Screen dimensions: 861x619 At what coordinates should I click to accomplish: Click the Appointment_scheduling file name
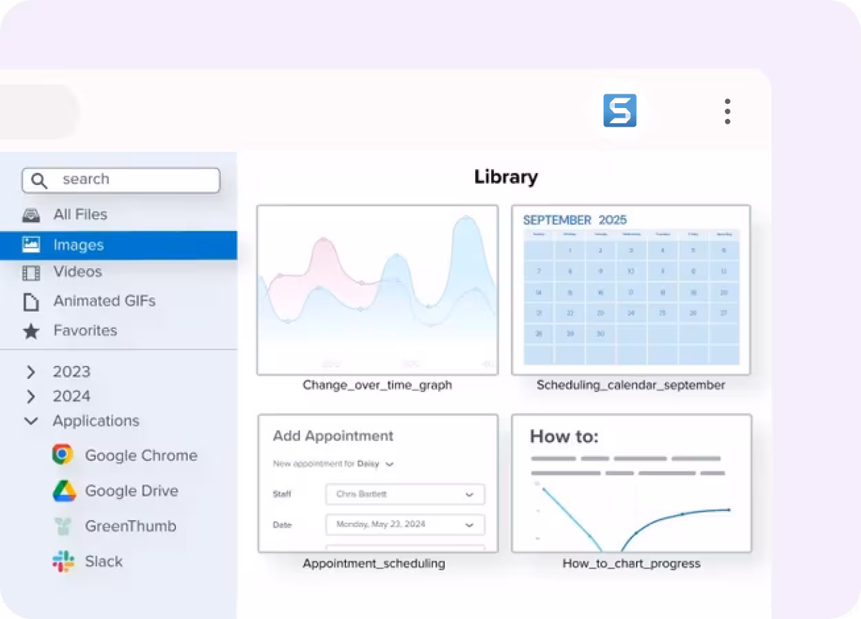pyautogui.click(x=374, y=564)
